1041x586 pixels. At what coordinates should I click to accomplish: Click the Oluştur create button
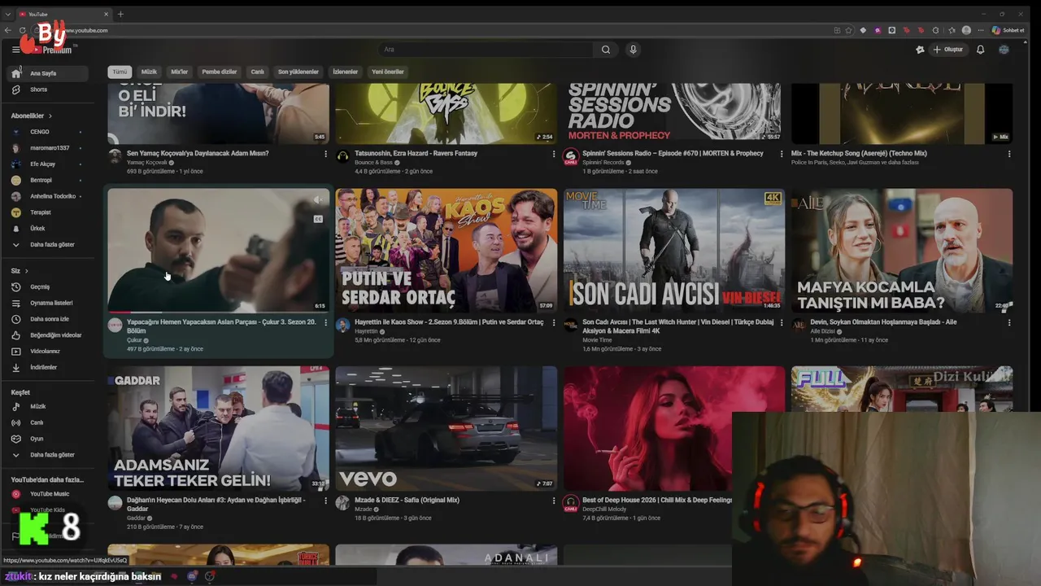pos(948,50)
